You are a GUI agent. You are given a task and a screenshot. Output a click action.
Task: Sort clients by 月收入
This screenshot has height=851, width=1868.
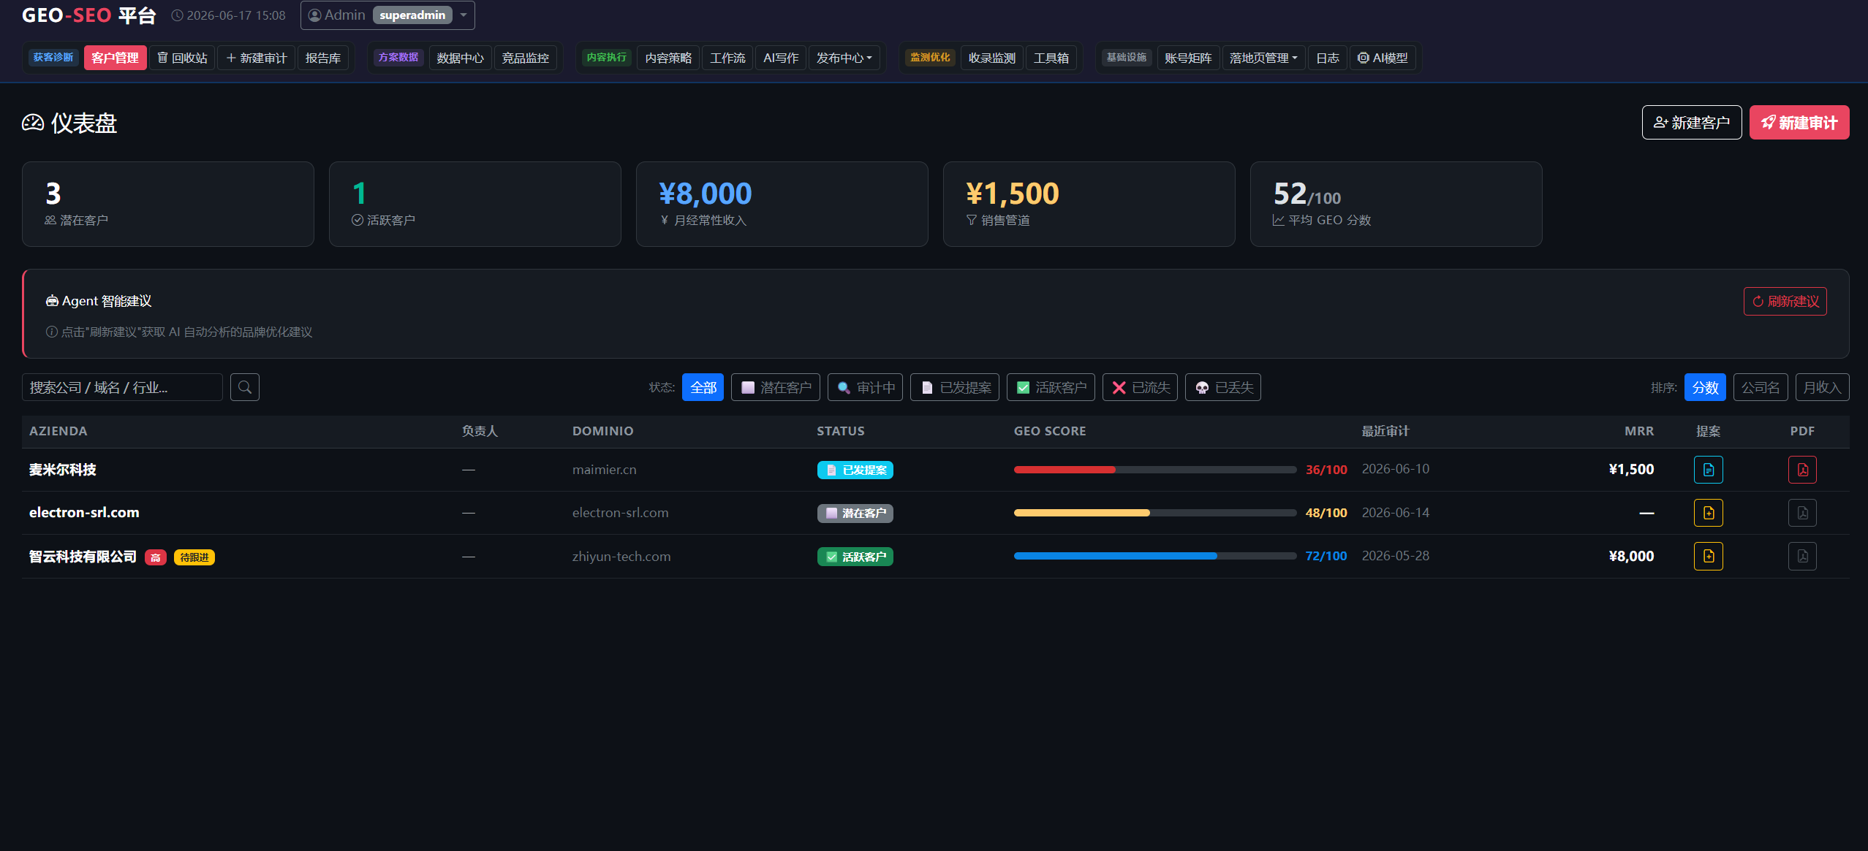click(x=1822, y=387)
